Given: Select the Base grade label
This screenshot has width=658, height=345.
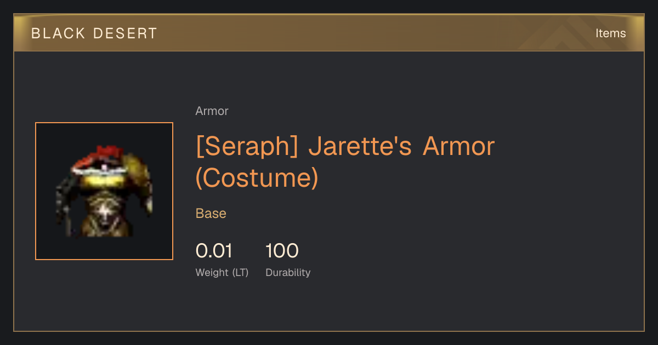Looking at the screenshot, I should (211, 214).
